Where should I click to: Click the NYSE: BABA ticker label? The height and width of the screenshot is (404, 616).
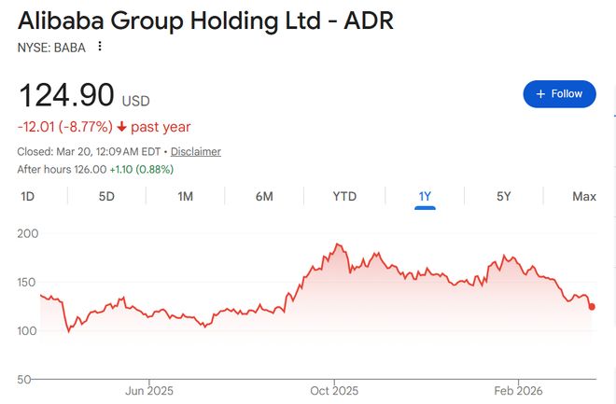click(x=51, y=48)
